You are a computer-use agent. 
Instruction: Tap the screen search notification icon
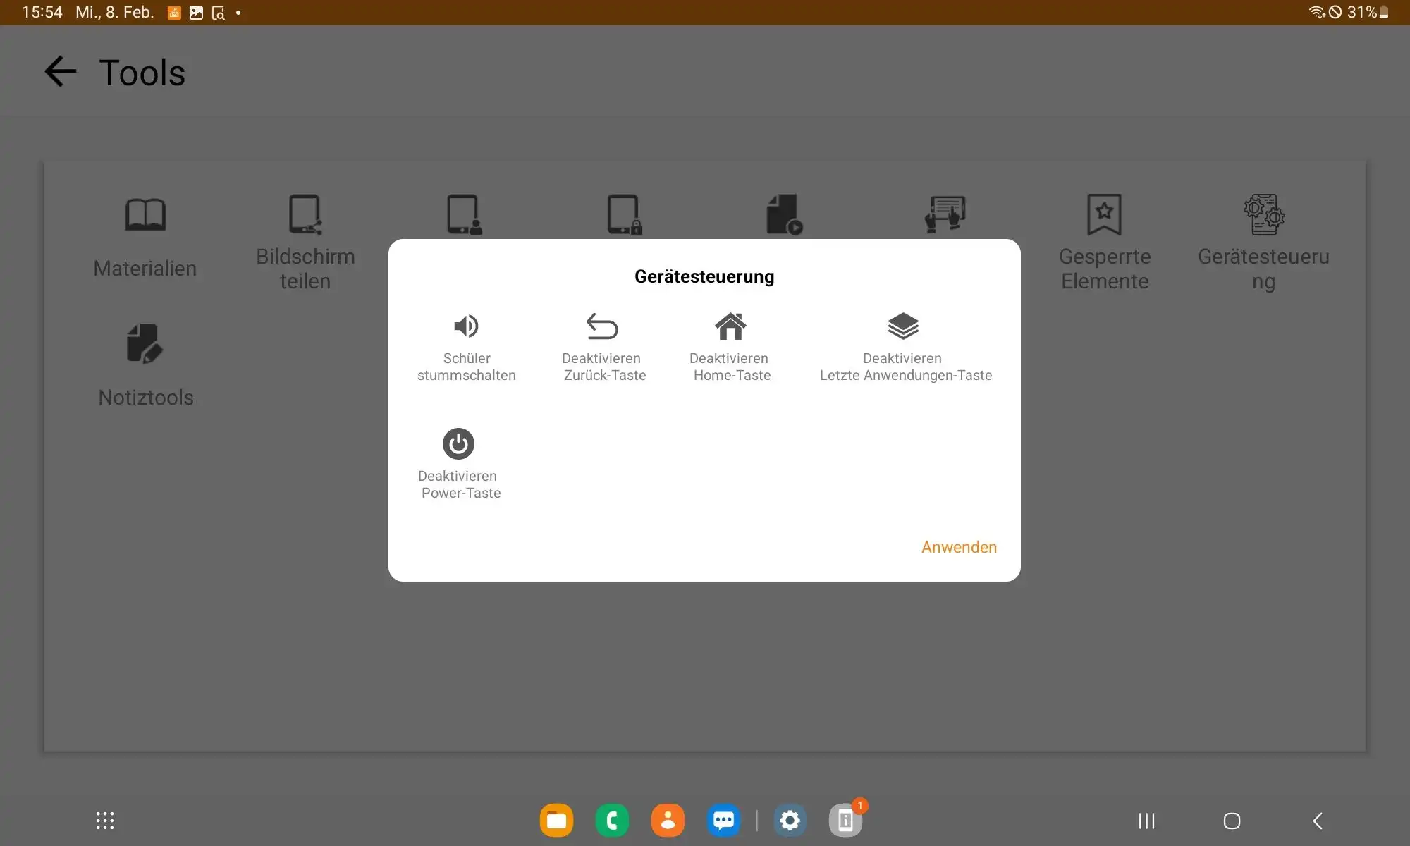click(x=219, y=13)
